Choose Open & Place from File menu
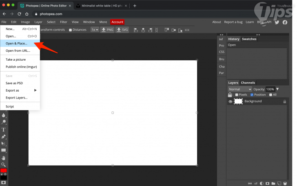 [17, 43]
